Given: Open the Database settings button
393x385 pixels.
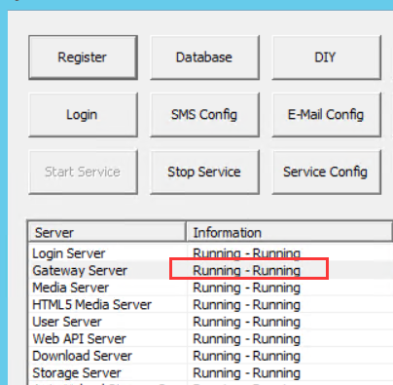Looking at the screenshot, I should 204,58.
